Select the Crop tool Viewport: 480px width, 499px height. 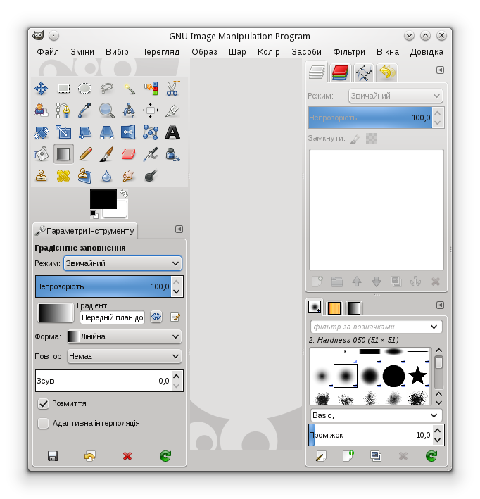[x=172, y=110]
